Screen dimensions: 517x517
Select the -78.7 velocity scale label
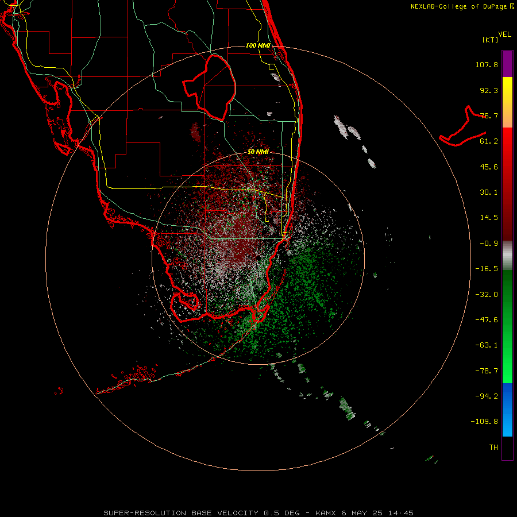click(x=487, y=371)
